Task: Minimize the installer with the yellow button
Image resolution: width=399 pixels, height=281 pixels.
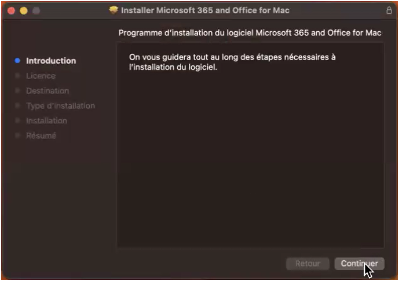Action: click(24, 11)
